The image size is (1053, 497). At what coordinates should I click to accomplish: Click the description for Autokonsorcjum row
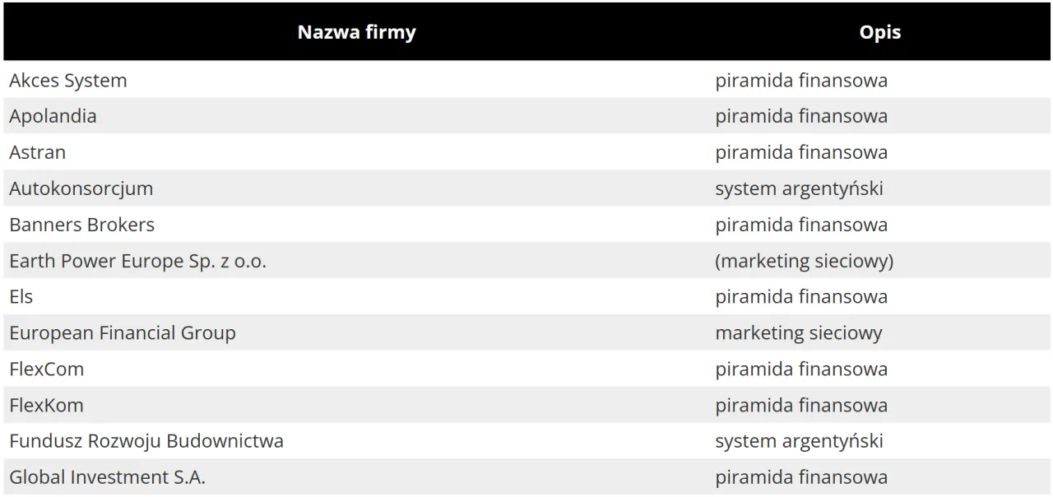[x=799, y=188]
